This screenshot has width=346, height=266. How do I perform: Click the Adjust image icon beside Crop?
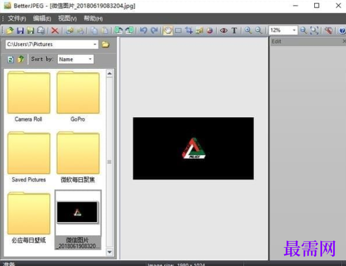[199, 31]
